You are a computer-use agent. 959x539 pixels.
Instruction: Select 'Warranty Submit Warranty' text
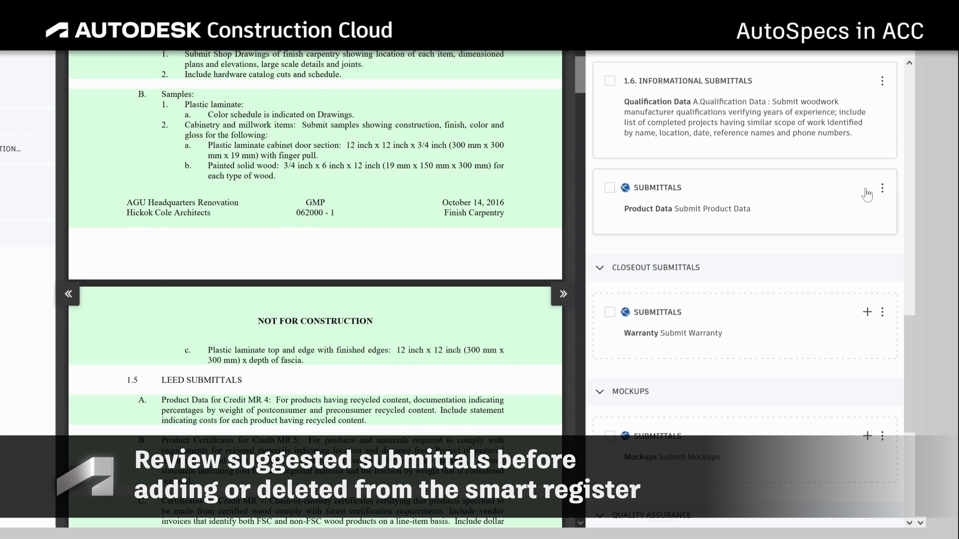(x=673, y=333)
